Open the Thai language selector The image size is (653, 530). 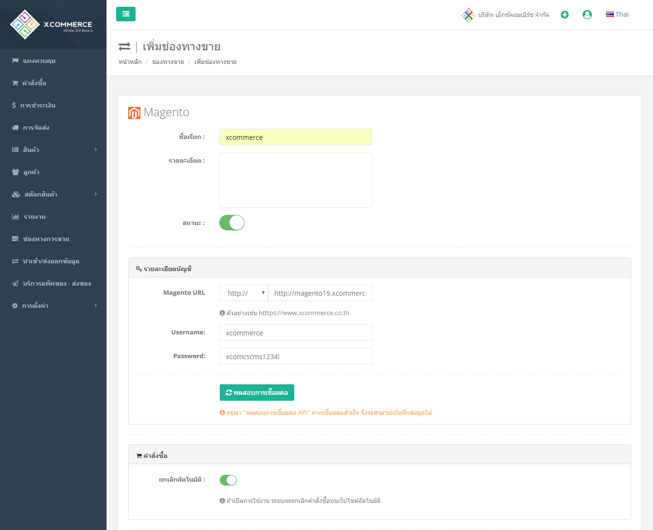pyautogui.click(x=617, y=15)
